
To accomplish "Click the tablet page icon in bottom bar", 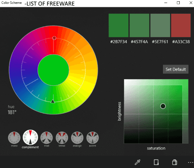I will 156,162.
